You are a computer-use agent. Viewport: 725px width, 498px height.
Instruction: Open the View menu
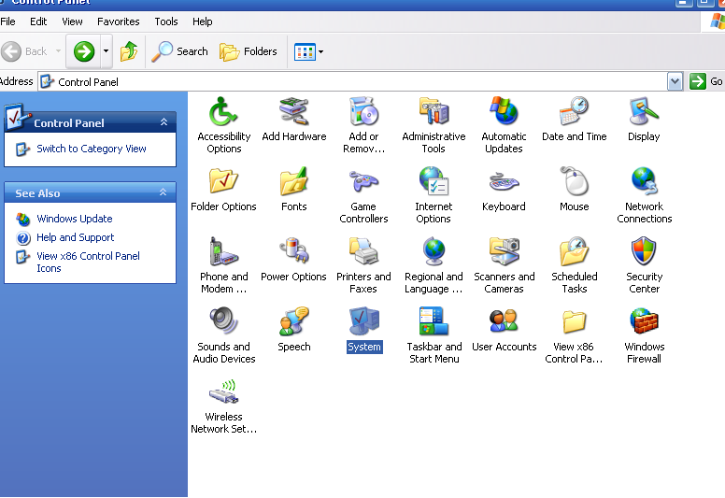pos(72,21)
